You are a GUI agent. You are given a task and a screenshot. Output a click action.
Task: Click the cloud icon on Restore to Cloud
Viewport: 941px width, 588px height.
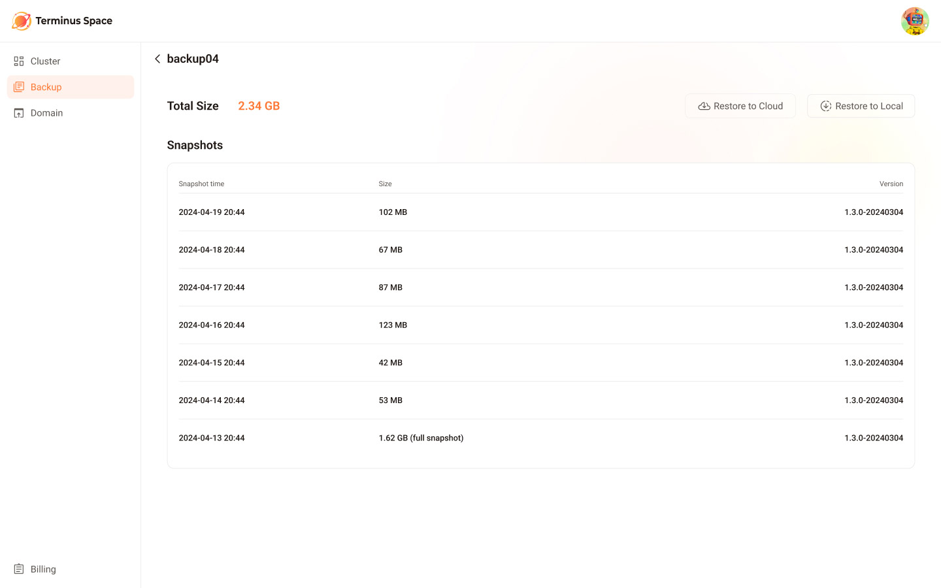coord(704,106)
